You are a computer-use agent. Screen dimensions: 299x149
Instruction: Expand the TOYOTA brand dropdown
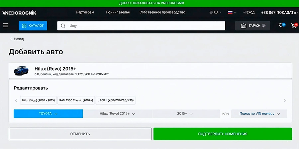pyautogui.click(x=48, y=114)
